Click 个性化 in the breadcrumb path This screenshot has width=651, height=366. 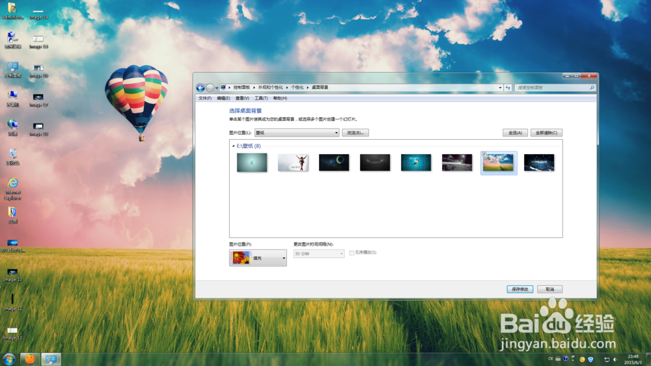pyautogui.click(x=298, y=88)
